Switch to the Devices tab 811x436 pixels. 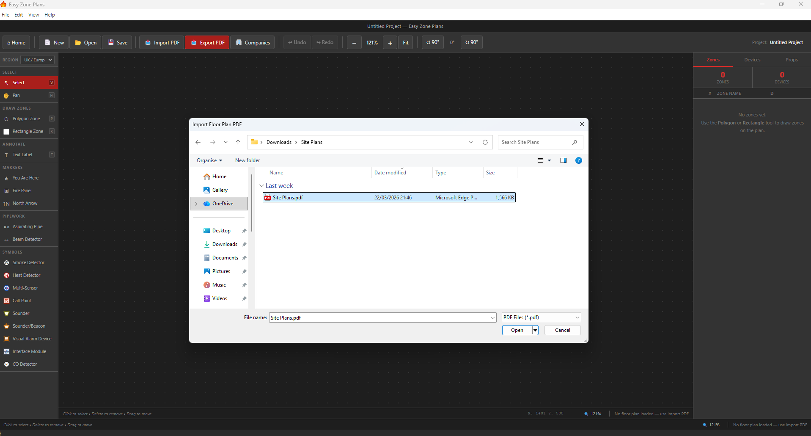coord(752,60)
